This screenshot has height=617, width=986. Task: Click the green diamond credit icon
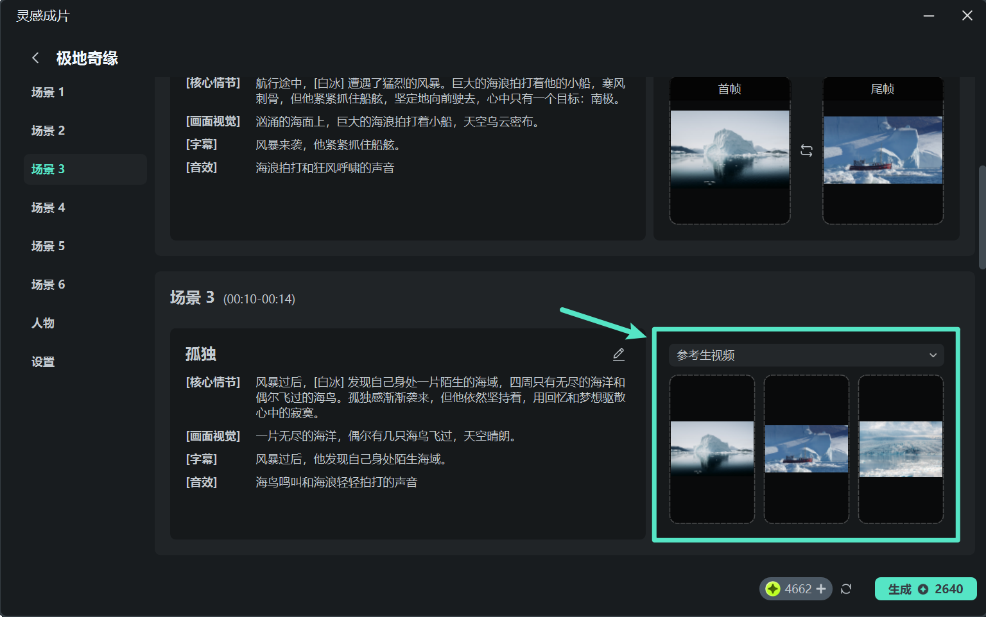coord(774,588)
